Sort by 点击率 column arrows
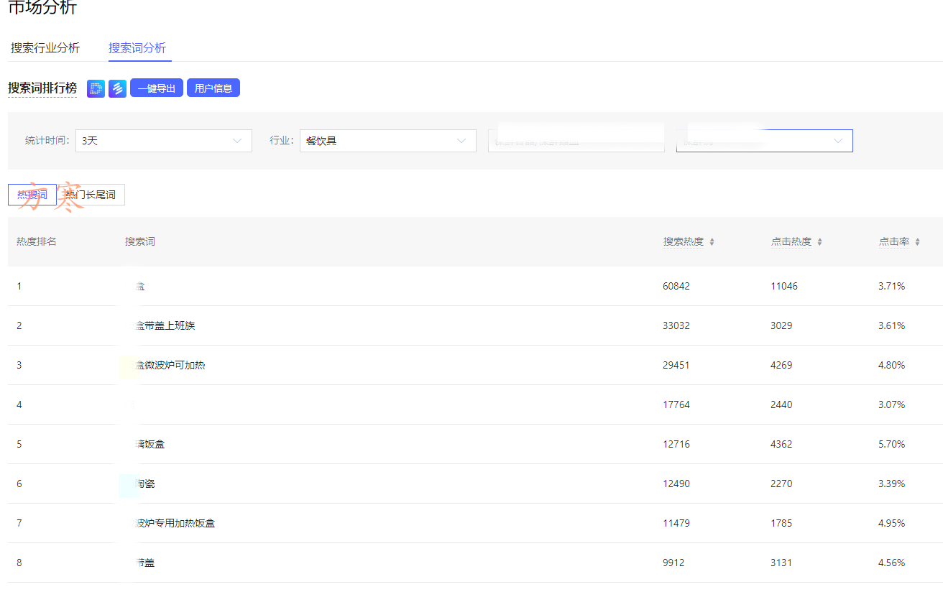Screen dimensions: 943x592 (x=917, y=242)
